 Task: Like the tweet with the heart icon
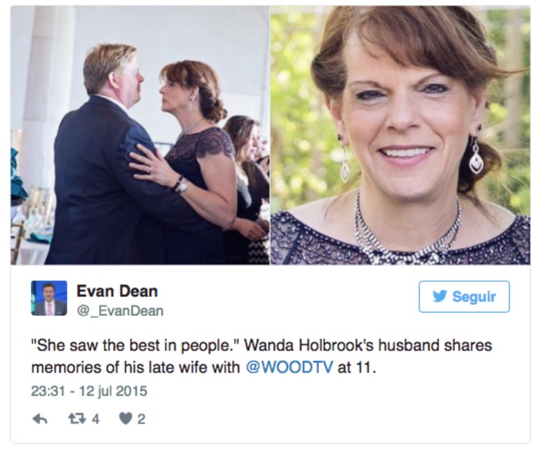125,419
